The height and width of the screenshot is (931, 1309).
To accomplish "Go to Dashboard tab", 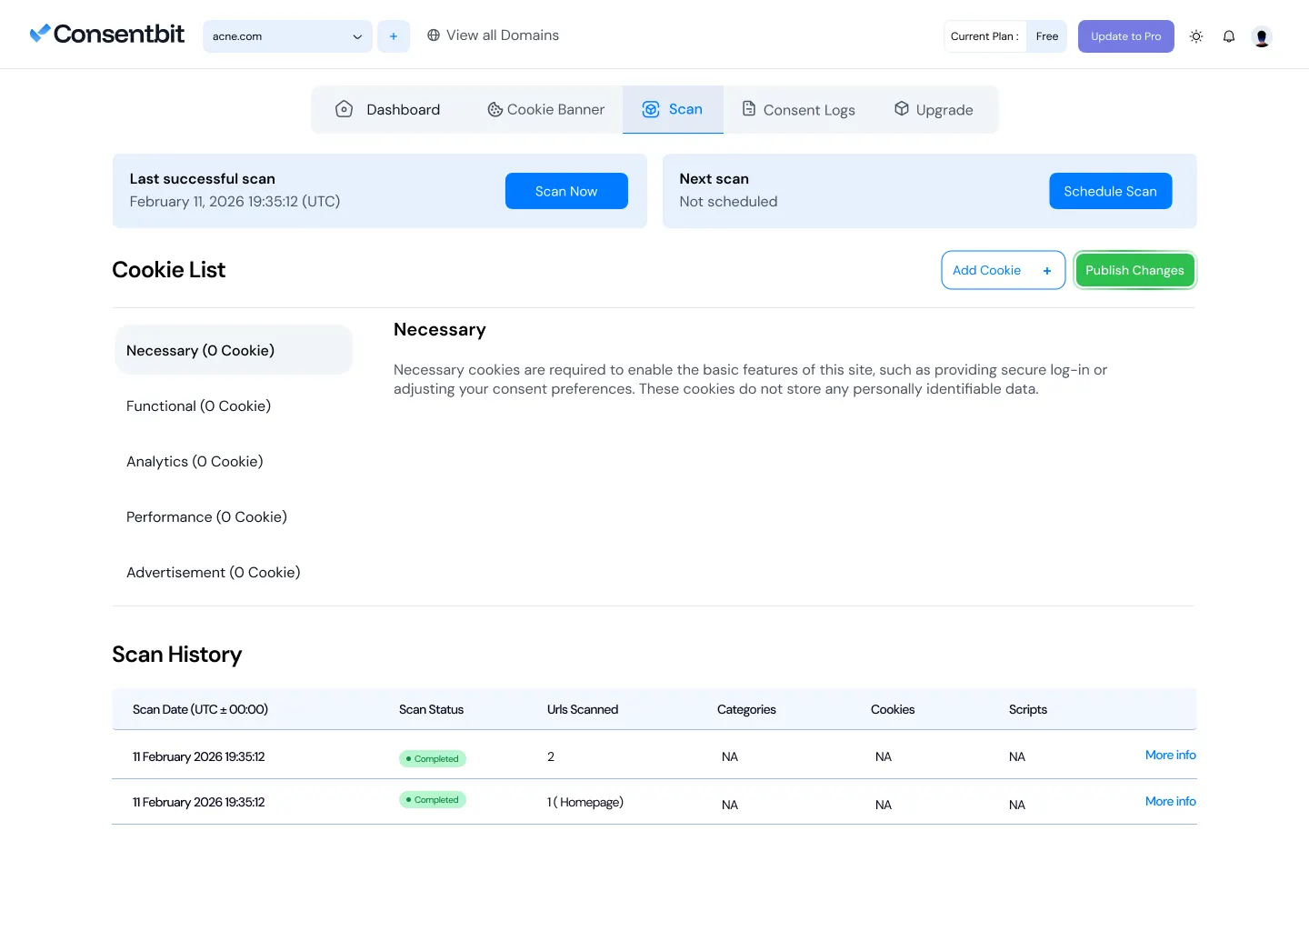I will tap(388, 110).
